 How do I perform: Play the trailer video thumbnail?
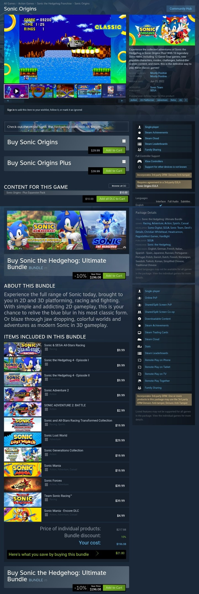[16, 91]
